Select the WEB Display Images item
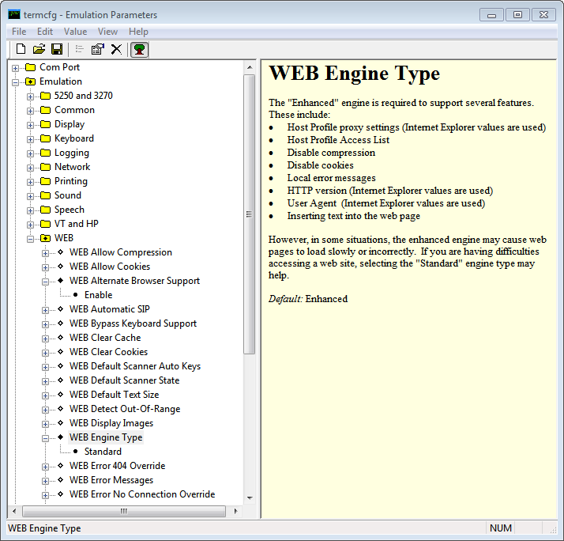The height and width of the screenshot is (541, 564). (111, 423)
